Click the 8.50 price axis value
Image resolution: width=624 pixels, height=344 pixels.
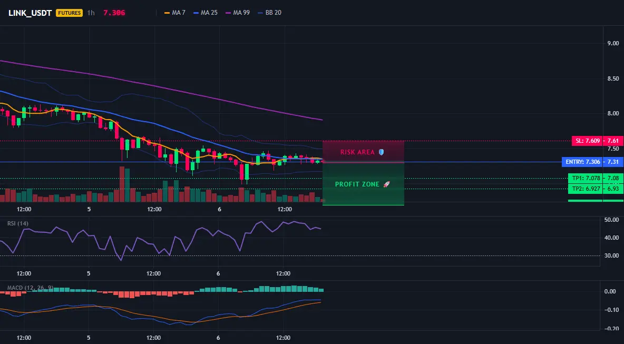pos(613,78)
